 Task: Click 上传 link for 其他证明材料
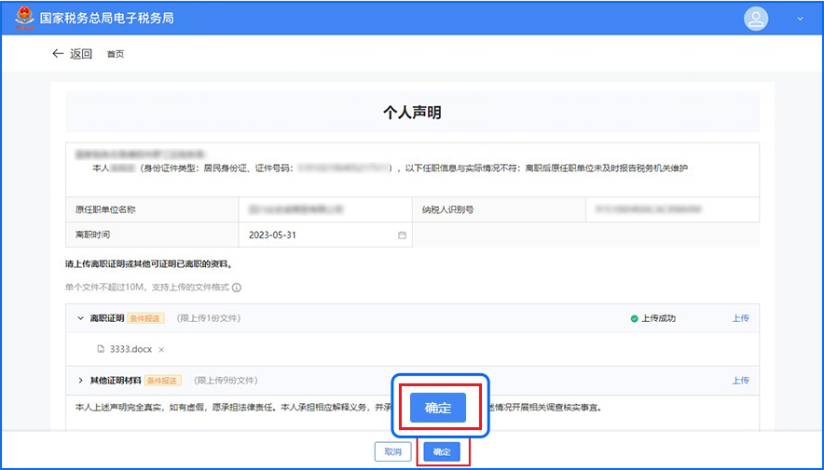point(740,381)
